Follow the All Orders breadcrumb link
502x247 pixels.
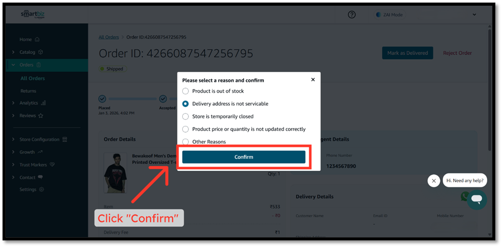pos(109,37)
